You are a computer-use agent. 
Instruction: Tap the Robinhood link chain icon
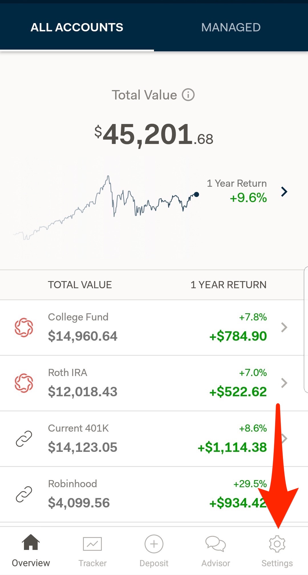[x=24, y=494]
